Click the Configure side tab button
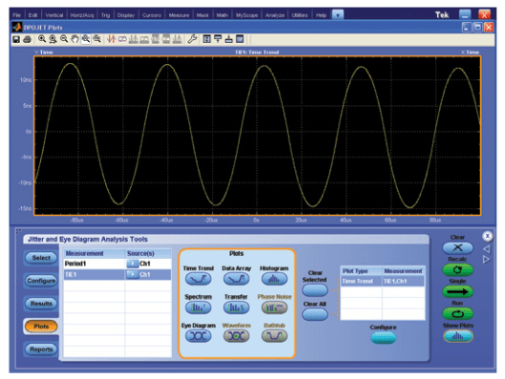Screen dimensions: 505x379 [x=41, y=281]
